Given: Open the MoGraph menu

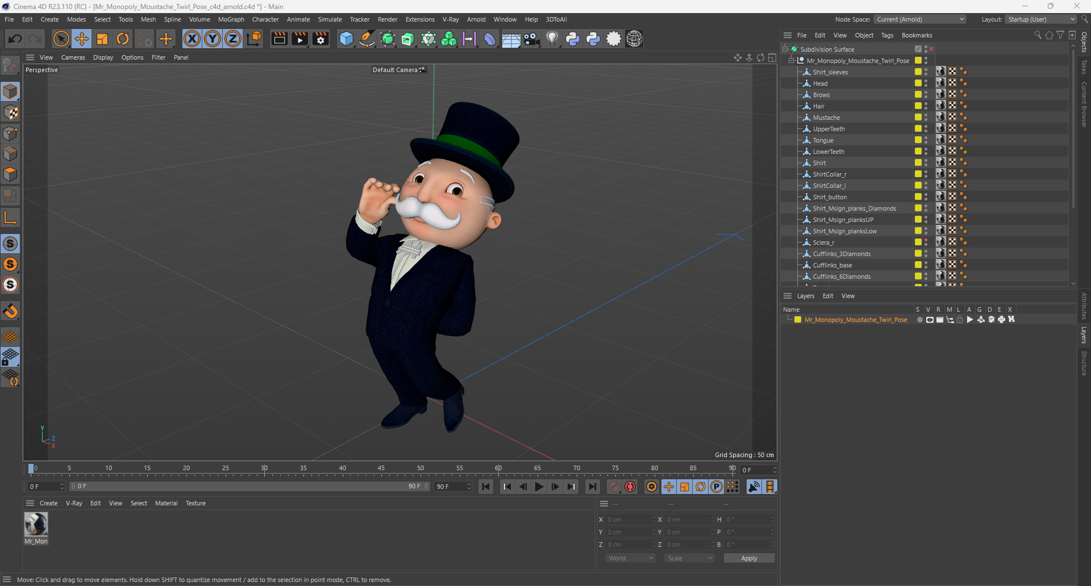Looking at the screenshot, I should 231,19.
